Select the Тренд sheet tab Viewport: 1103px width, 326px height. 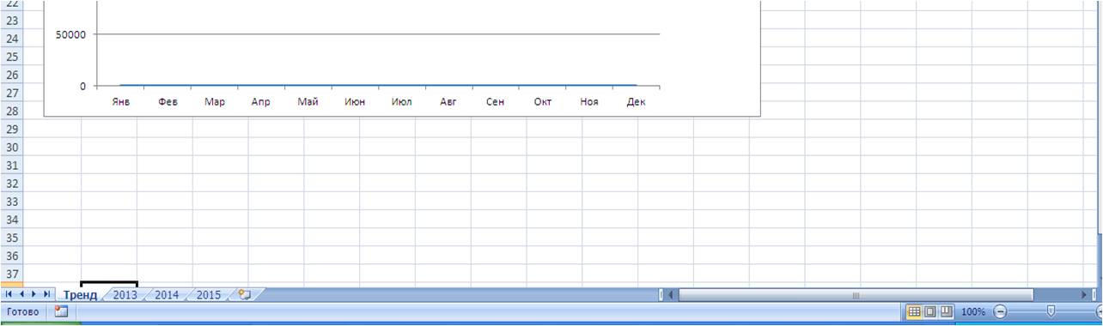coord(80,294)
